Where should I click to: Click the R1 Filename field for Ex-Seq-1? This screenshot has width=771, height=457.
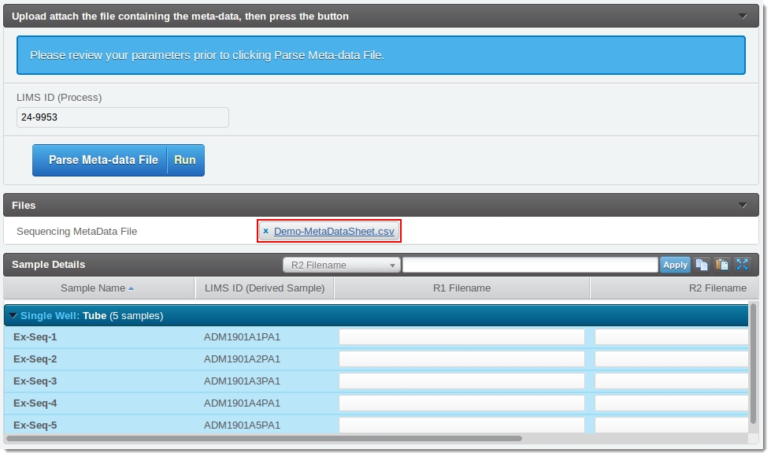461,337
